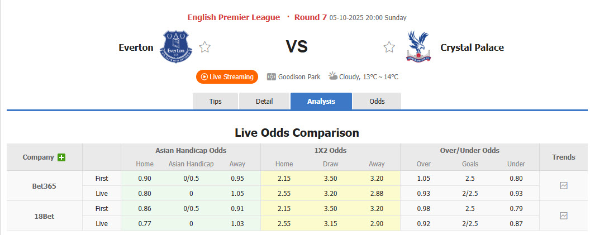Favorite Crystal Palace with the star icon
The width and height of the screenshot is (590, 235).
[389, 47]
